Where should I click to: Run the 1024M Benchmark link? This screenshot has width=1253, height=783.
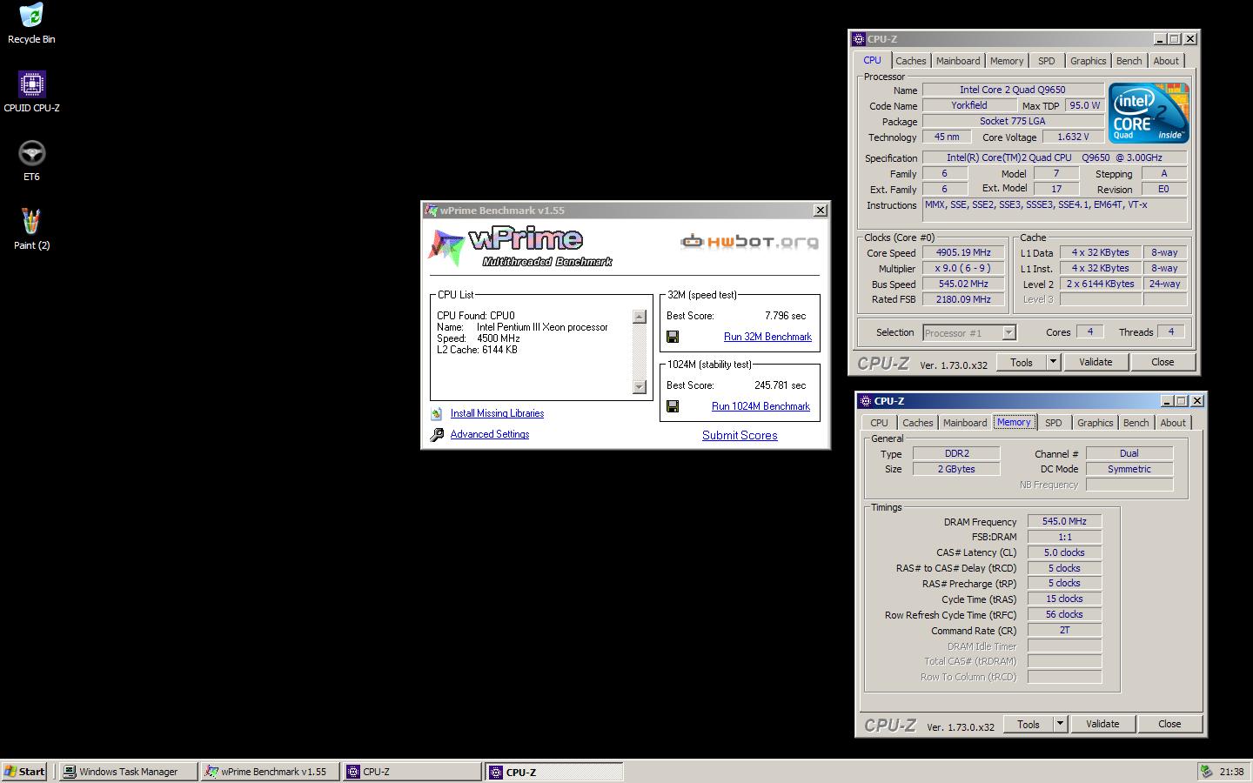click(x=761, y=406)
